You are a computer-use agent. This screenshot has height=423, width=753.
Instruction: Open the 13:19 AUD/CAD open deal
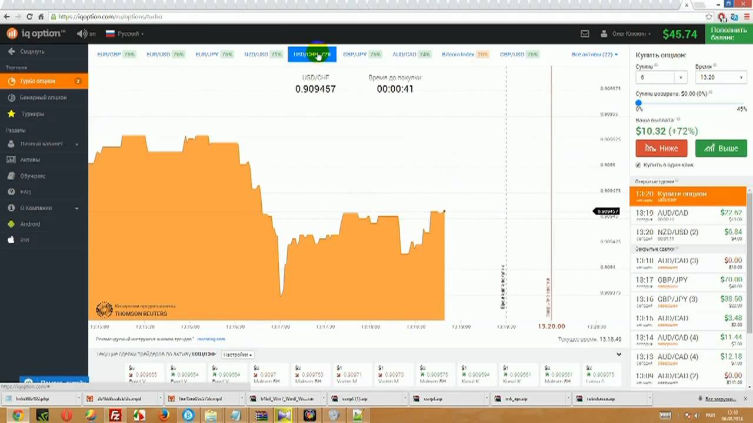point(688,215)
